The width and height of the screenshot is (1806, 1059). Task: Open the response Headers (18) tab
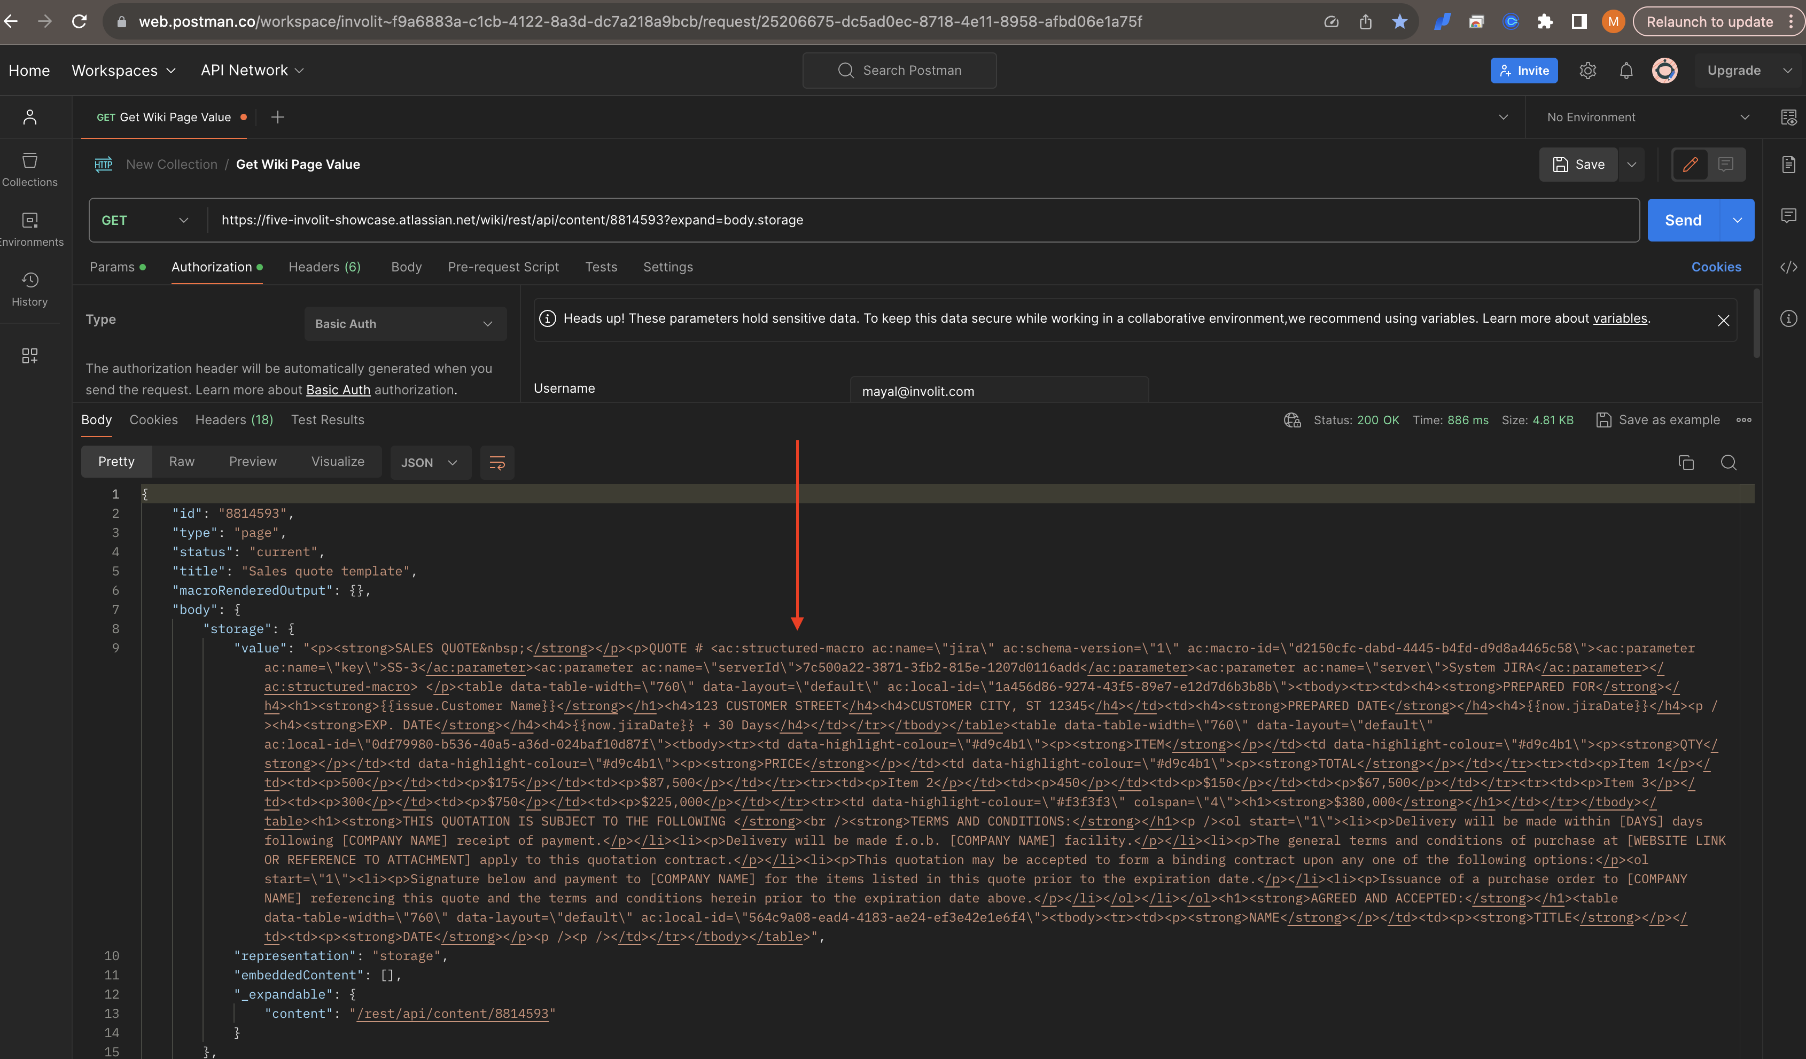pyautogui.click(x=235, y=420)
